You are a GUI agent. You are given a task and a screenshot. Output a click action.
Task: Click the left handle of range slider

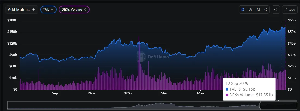tap(260, 105)
